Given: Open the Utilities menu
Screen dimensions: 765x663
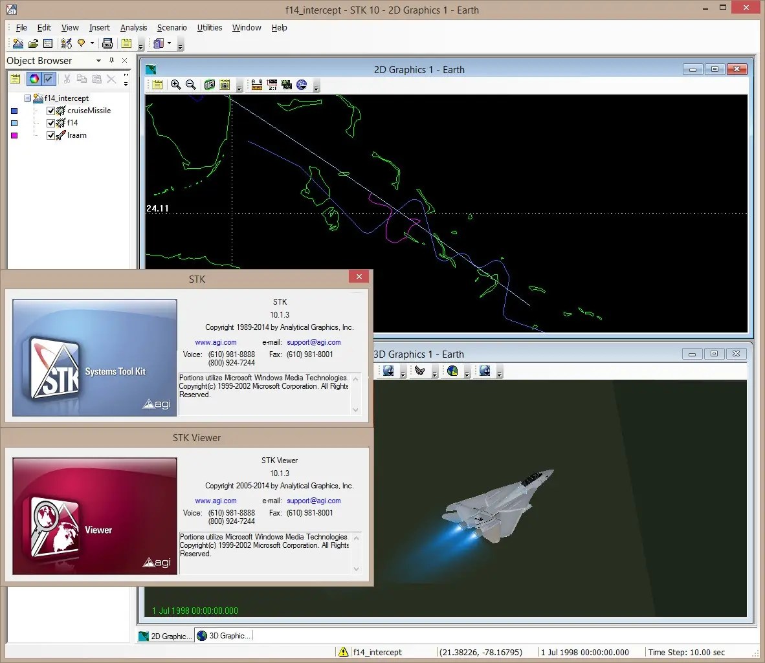Looking at the screenshot, I should tap(209, 28).
